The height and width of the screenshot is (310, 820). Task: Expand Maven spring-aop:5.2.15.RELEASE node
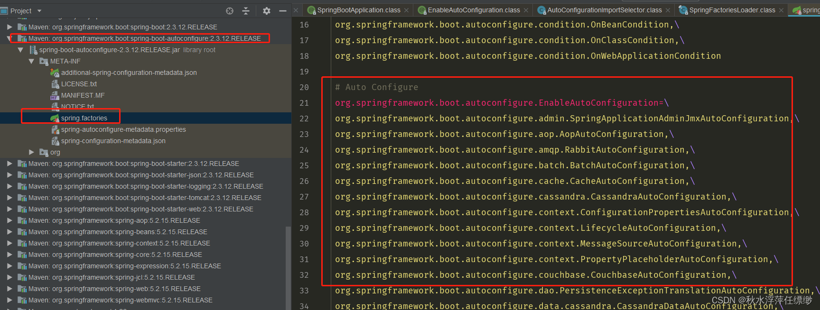point(9,220)
